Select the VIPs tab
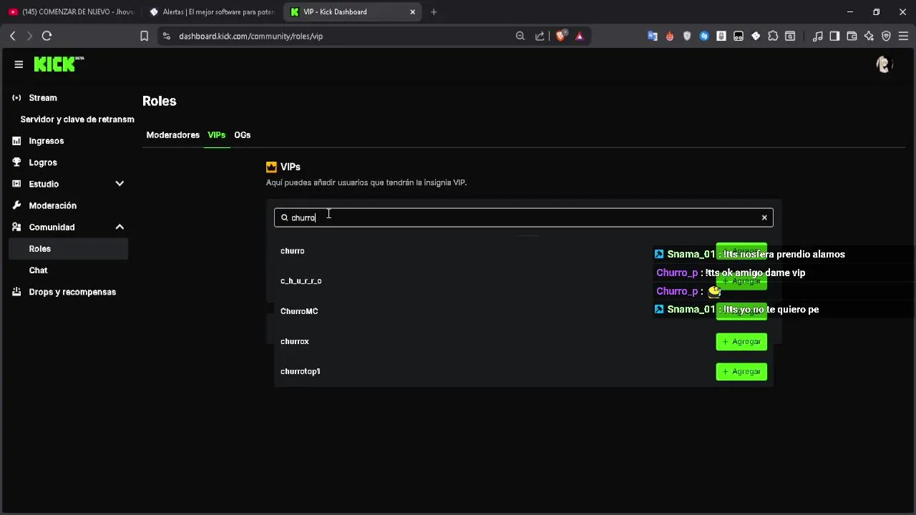The width and height of the screenshot is (916, 515). [216, 135]
